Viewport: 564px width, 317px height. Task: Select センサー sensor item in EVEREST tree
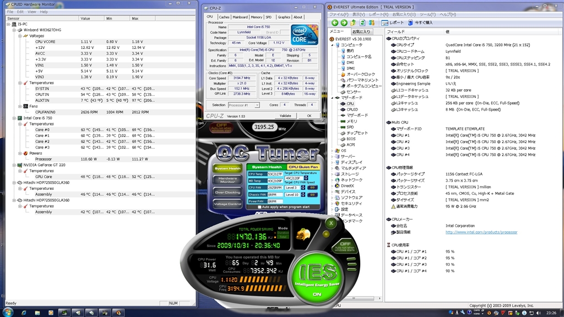(x=354, y=92)
